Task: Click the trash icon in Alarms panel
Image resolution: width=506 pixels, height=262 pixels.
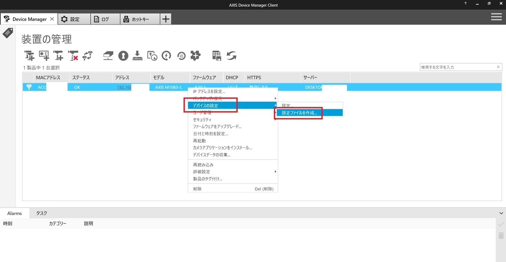Action: tap(501, 236)
